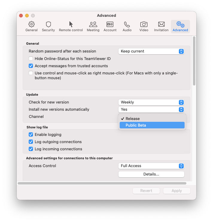The height and width of the screenshot is (222, 213).
Task: Open the Random password Keep current dropdown
Action: (151, 51)
